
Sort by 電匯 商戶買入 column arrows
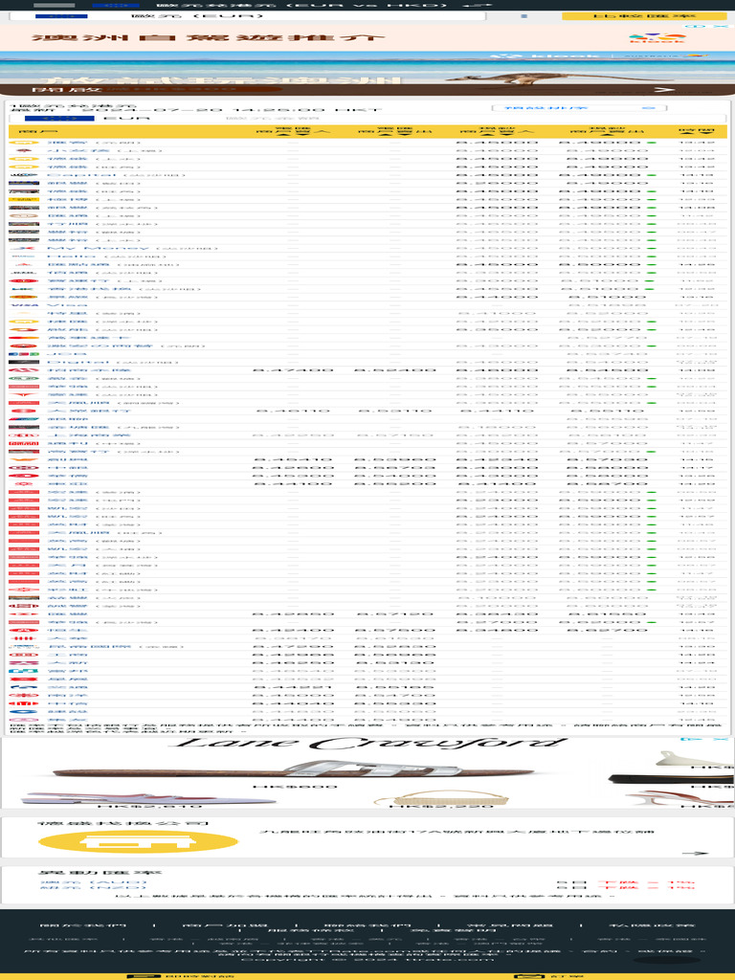(293, 134)
